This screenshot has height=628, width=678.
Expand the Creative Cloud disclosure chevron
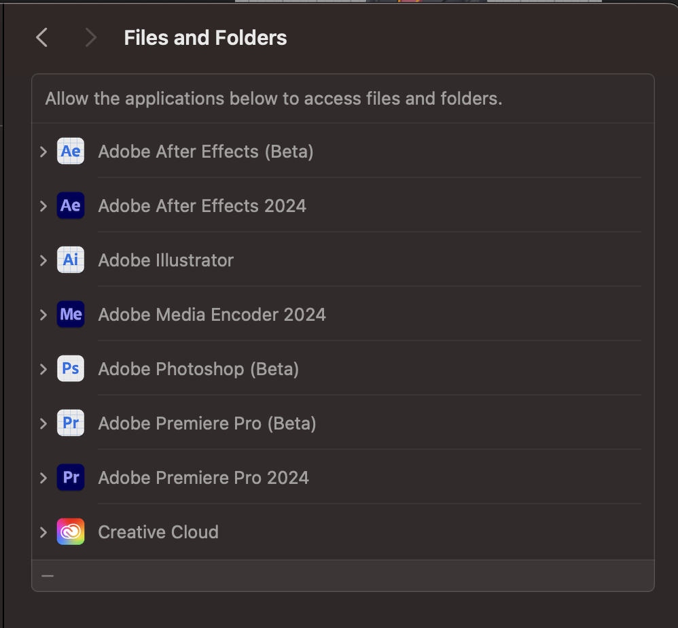pos(43,531)
